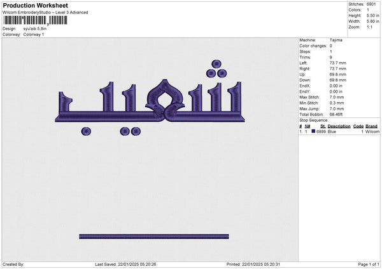Select the stitch count 6899 in the stop row

tap(321, 131)
